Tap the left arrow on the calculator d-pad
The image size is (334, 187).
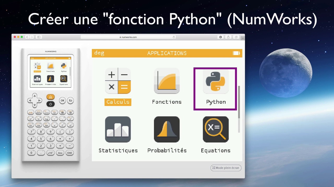coord(30,101)
